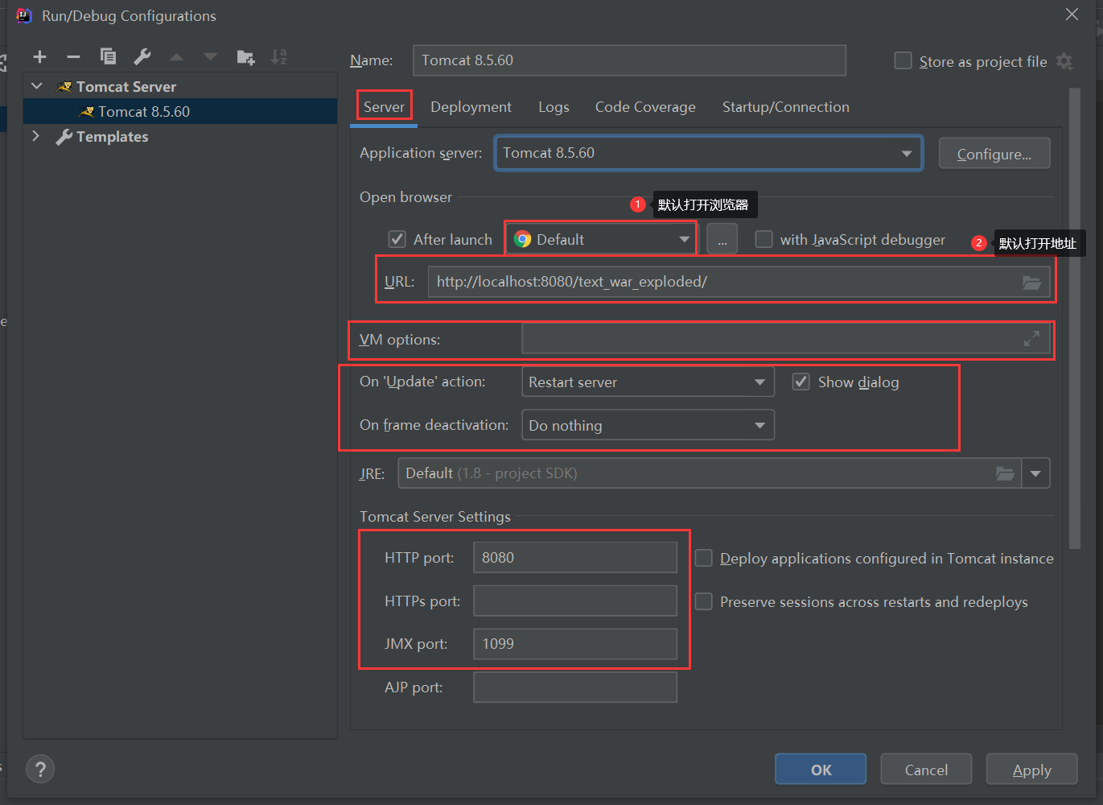Toggle the Store as project file checkbox
This screenshot has width=1103, height=805.
903,61
